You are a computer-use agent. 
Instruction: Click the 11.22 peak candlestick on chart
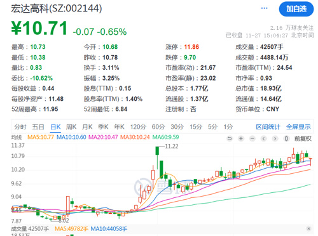(157, 151)
